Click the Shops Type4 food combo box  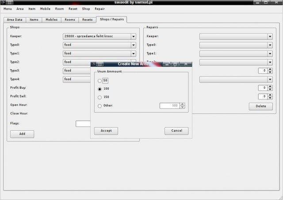77,79
